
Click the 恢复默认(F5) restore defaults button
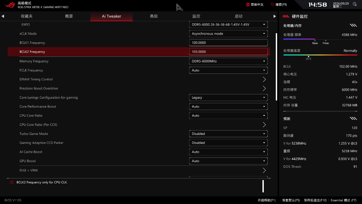tap(291, 200)
